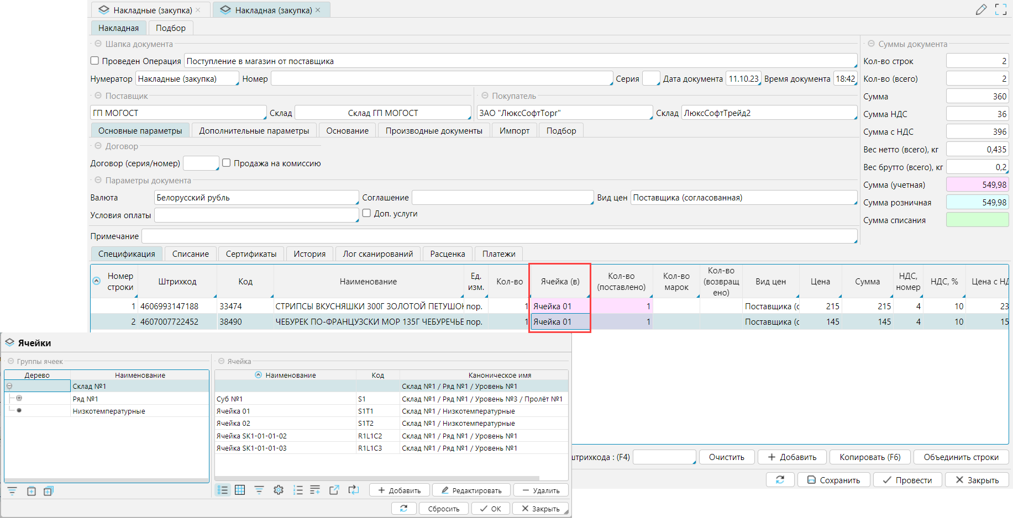
Task: Check the Доп. услуги checkbox
Action: tap(366, 213)
